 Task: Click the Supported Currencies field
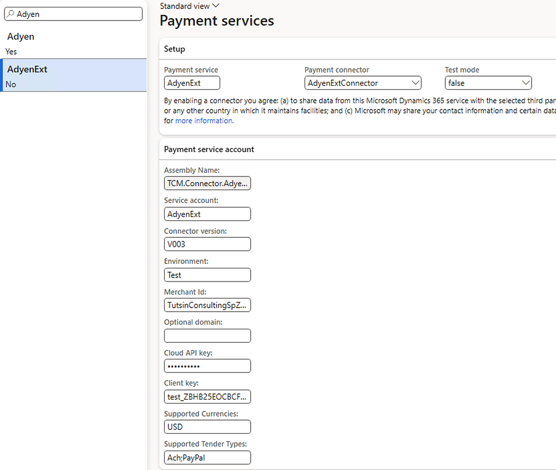[x=207, y=427]
